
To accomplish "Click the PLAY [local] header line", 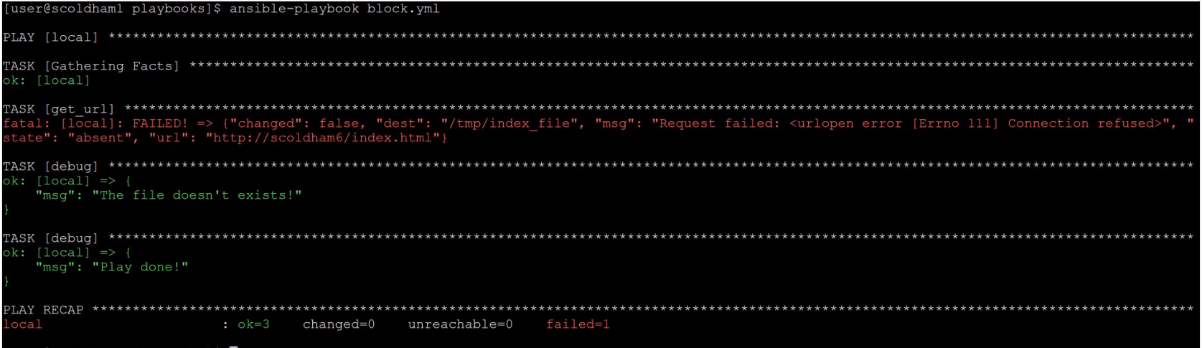I will tap(50, 37).
